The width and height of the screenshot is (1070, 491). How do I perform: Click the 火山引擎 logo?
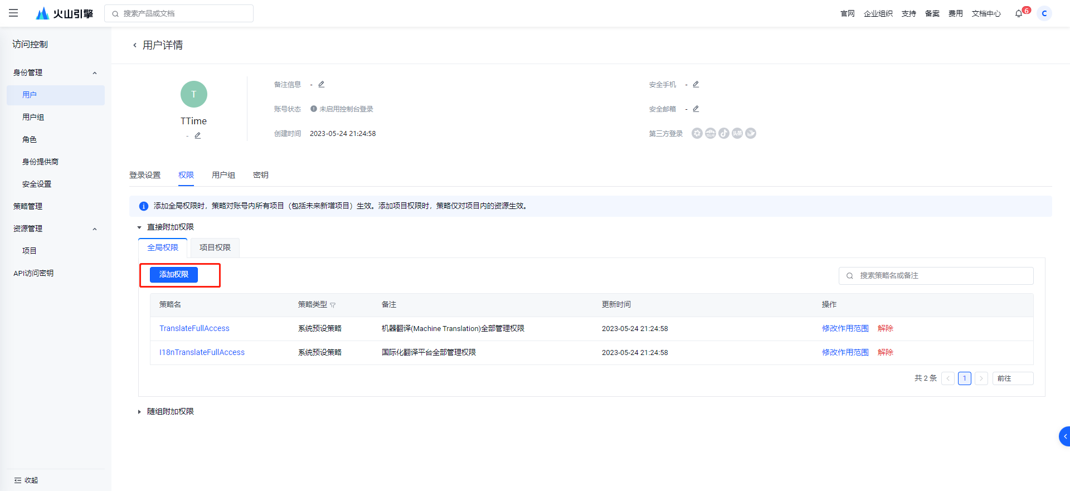(x=65, y=13)
